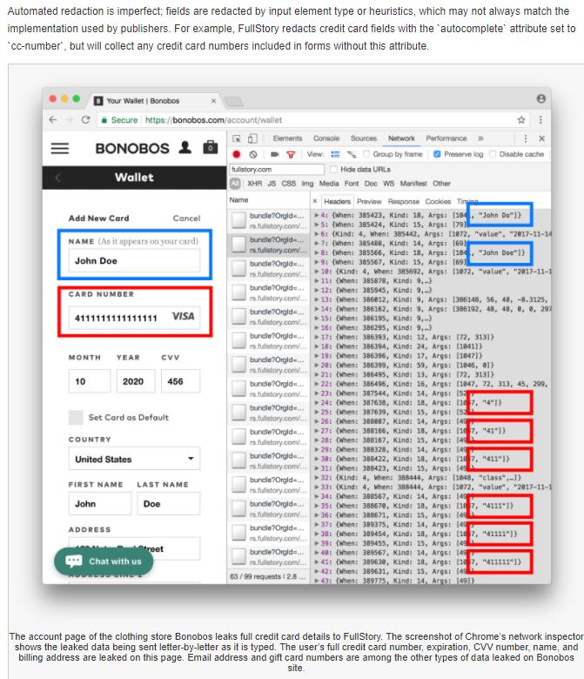Viewport: 584px width, 679px height.
Task: Open the Cookies tab of the request
Action: 438,202
